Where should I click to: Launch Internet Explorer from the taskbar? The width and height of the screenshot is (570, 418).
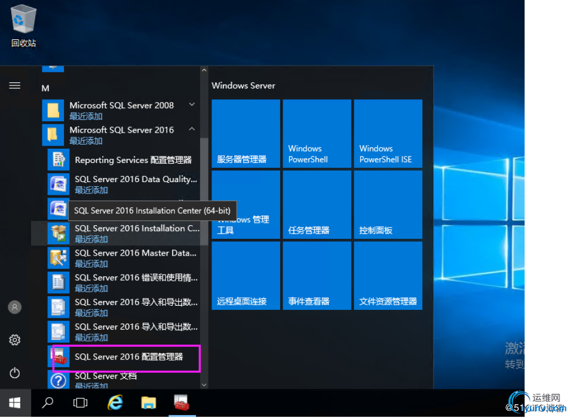tap(115, 402)
